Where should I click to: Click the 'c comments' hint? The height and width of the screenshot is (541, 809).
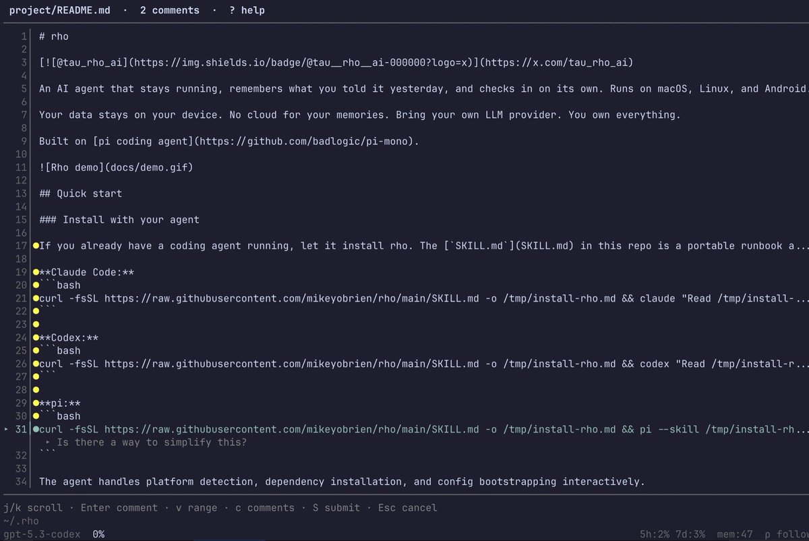click(265, 507)
